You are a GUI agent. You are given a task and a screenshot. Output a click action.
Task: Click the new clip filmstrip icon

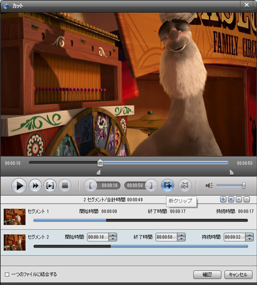click(167, 185)
